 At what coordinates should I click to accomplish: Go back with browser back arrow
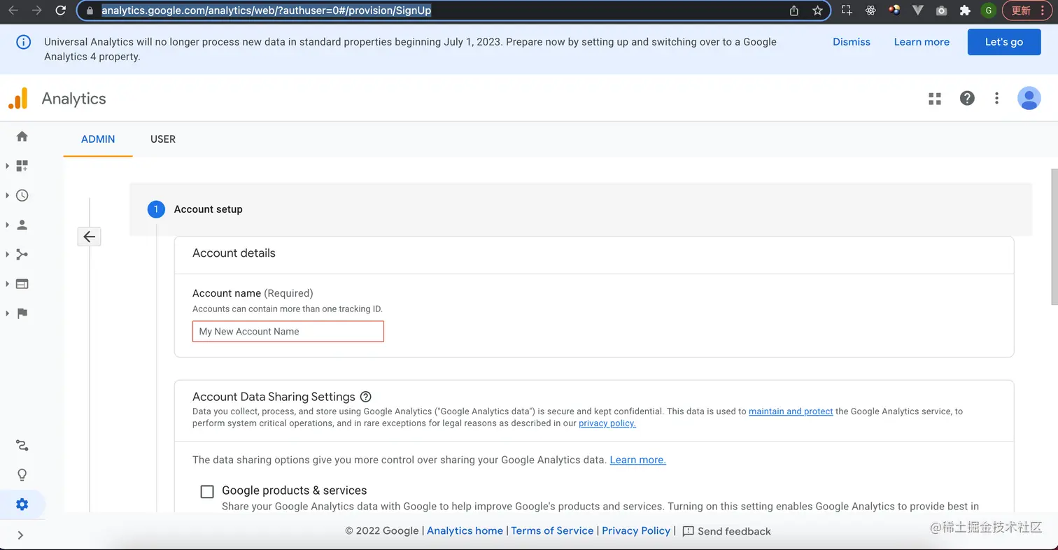point(13,10)
